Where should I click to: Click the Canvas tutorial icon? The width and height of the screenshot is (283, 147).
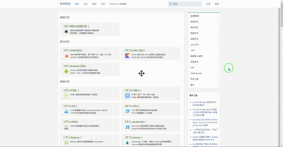coord(127,143)
